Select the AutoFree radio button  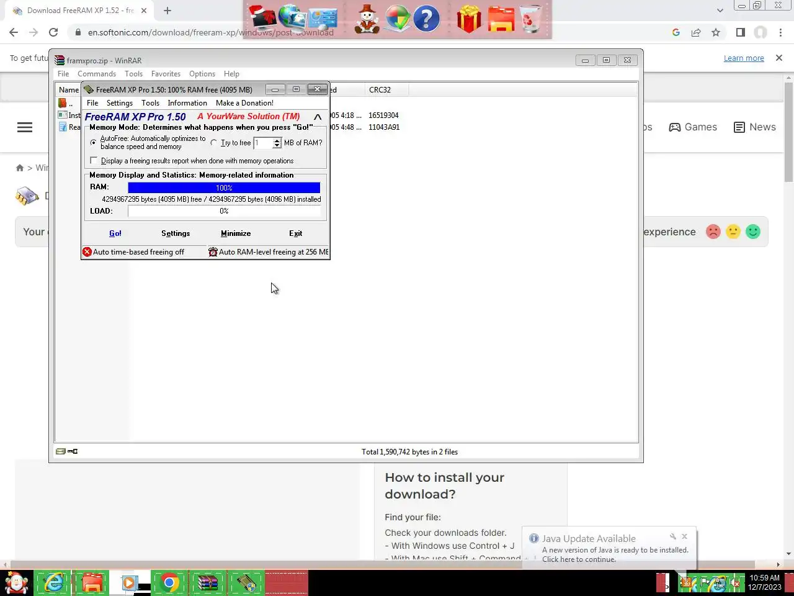tap(94, 143)
